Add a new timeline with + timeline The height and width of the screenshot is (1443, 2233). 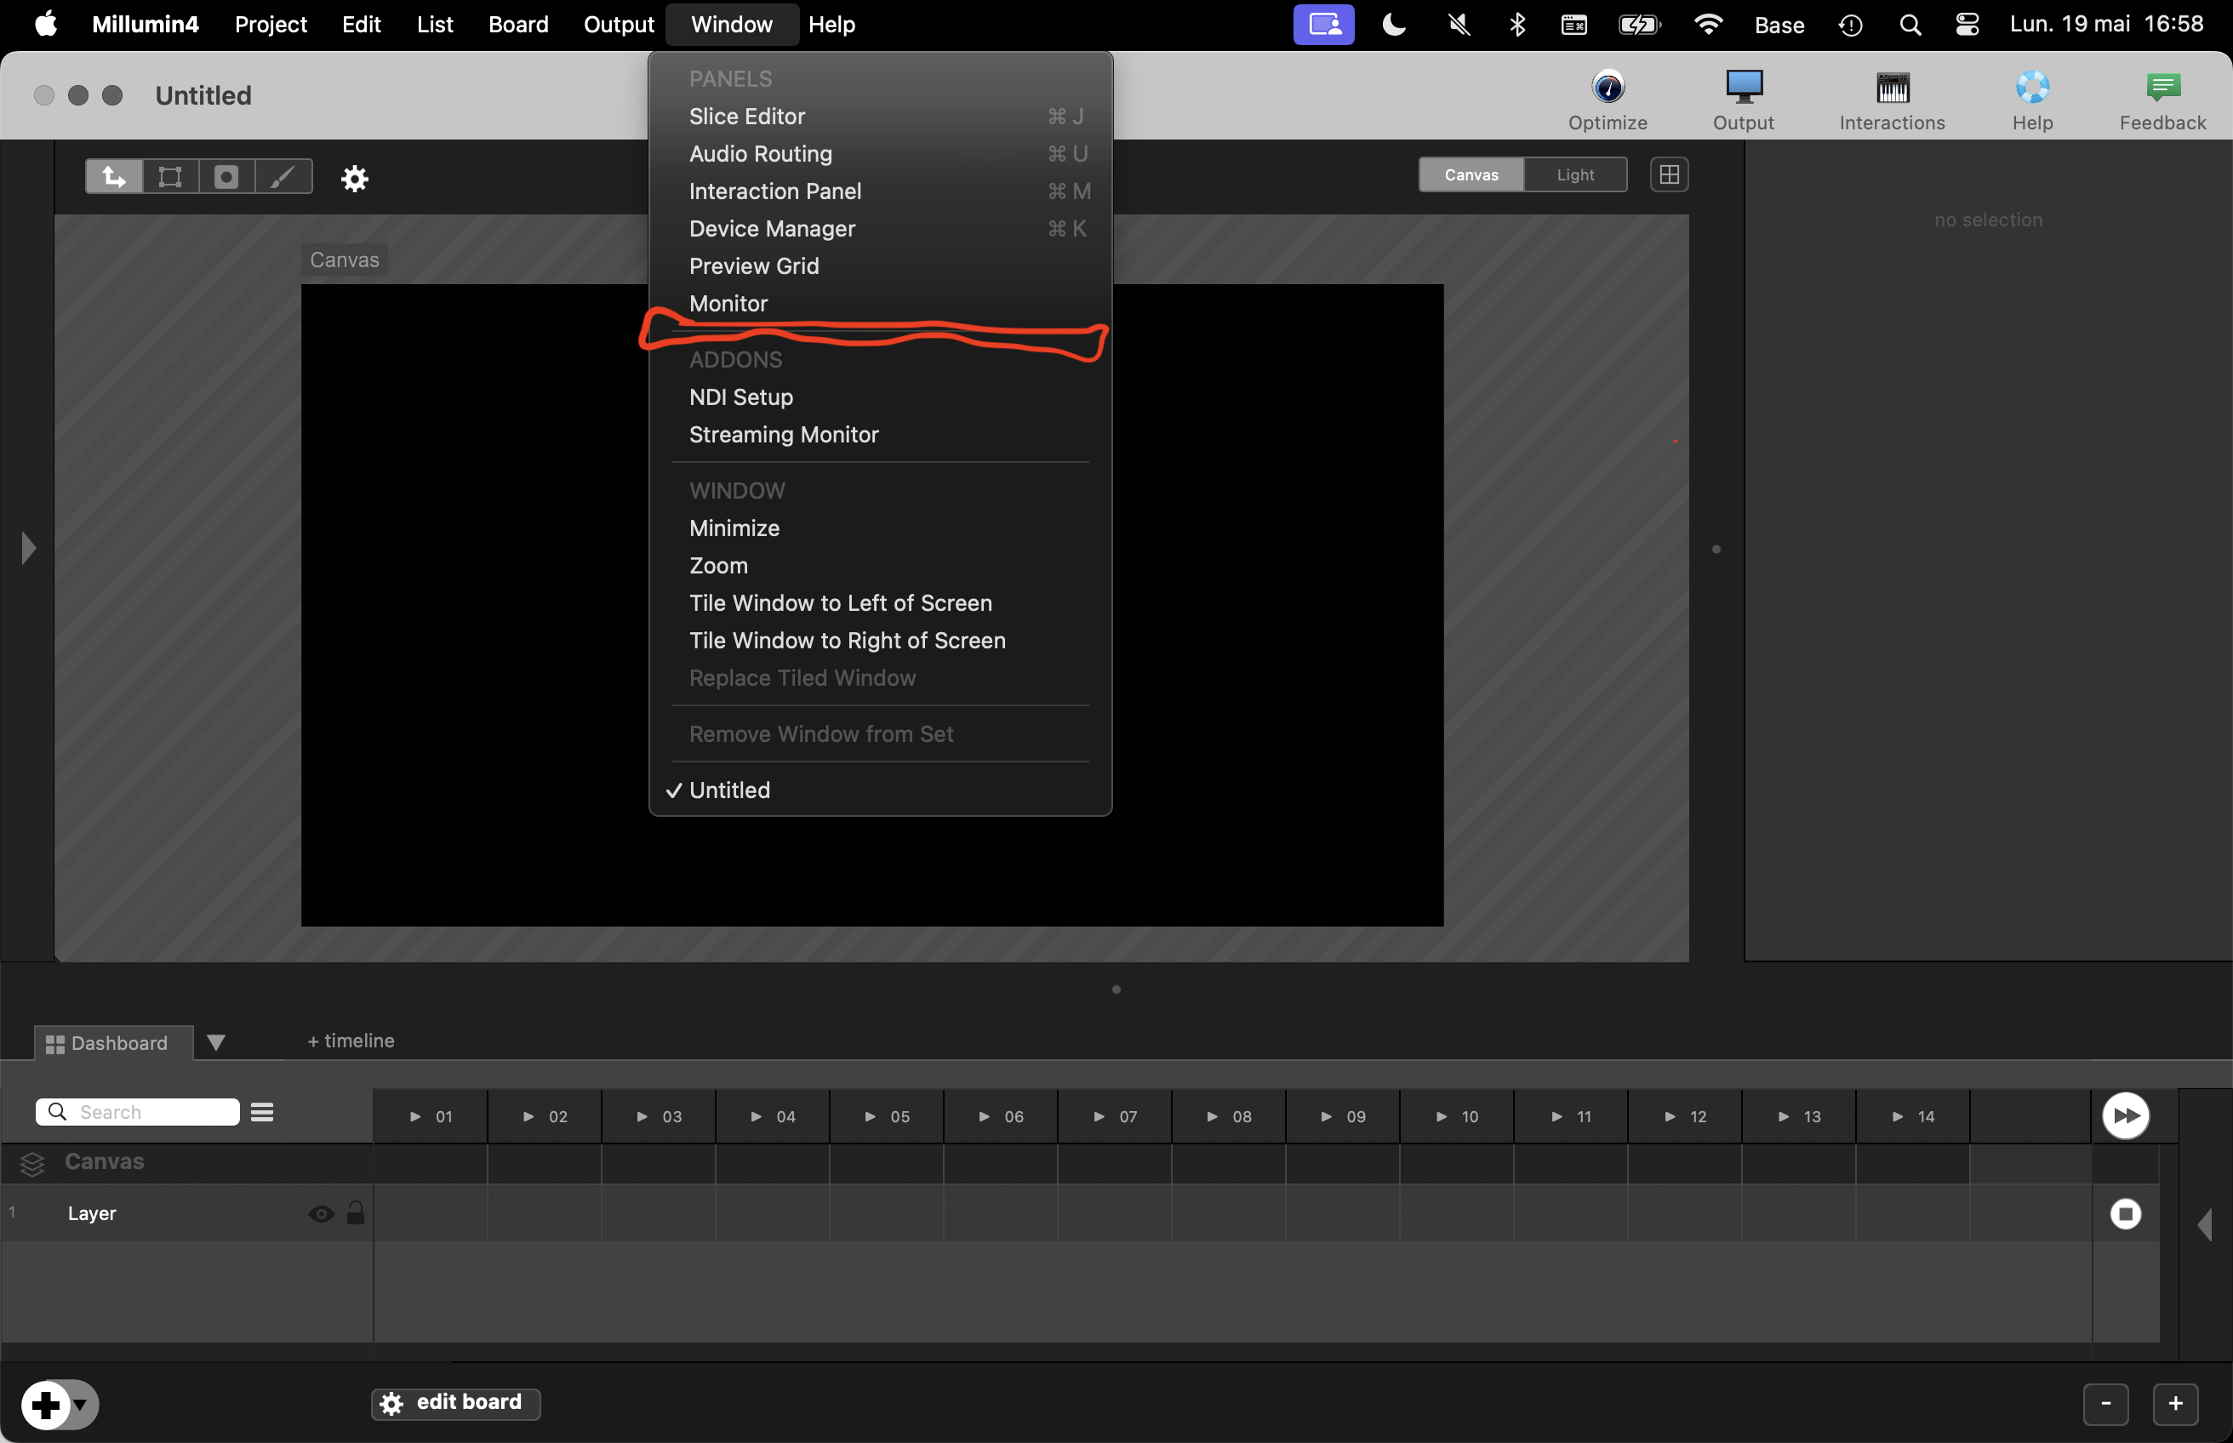[351, 1041]
